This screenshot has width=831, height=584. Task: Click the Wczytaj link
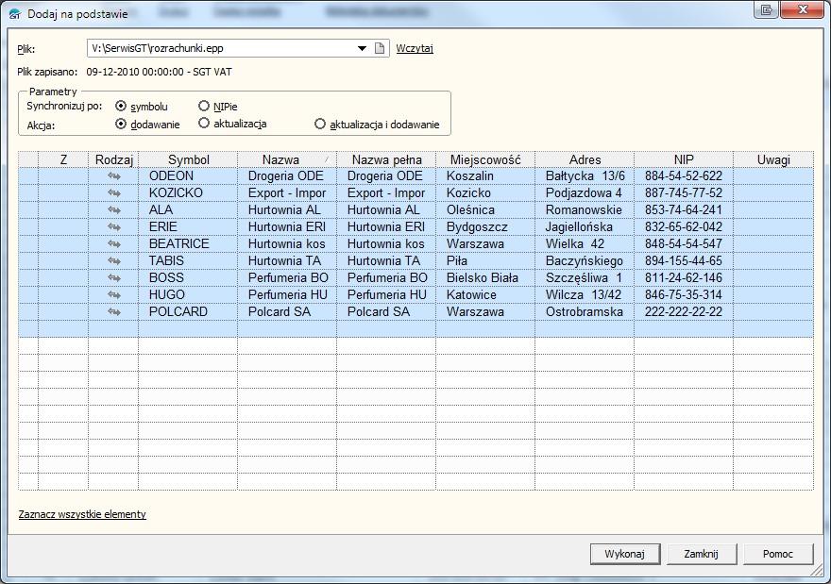coord(415,48)
